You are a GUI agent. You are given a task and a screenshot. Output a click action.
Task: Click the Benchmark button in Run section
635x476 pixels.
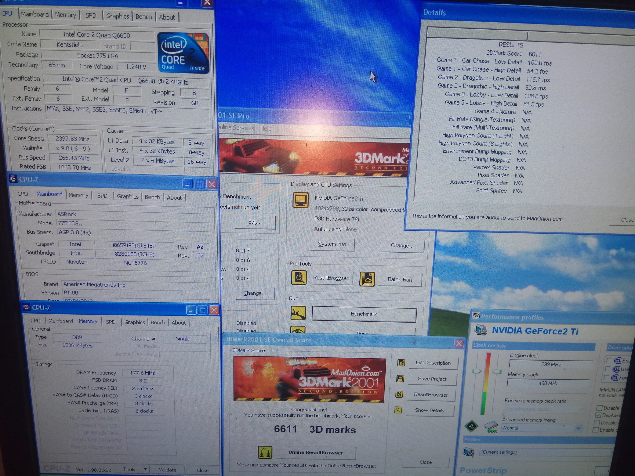click(x=364, y=314)
